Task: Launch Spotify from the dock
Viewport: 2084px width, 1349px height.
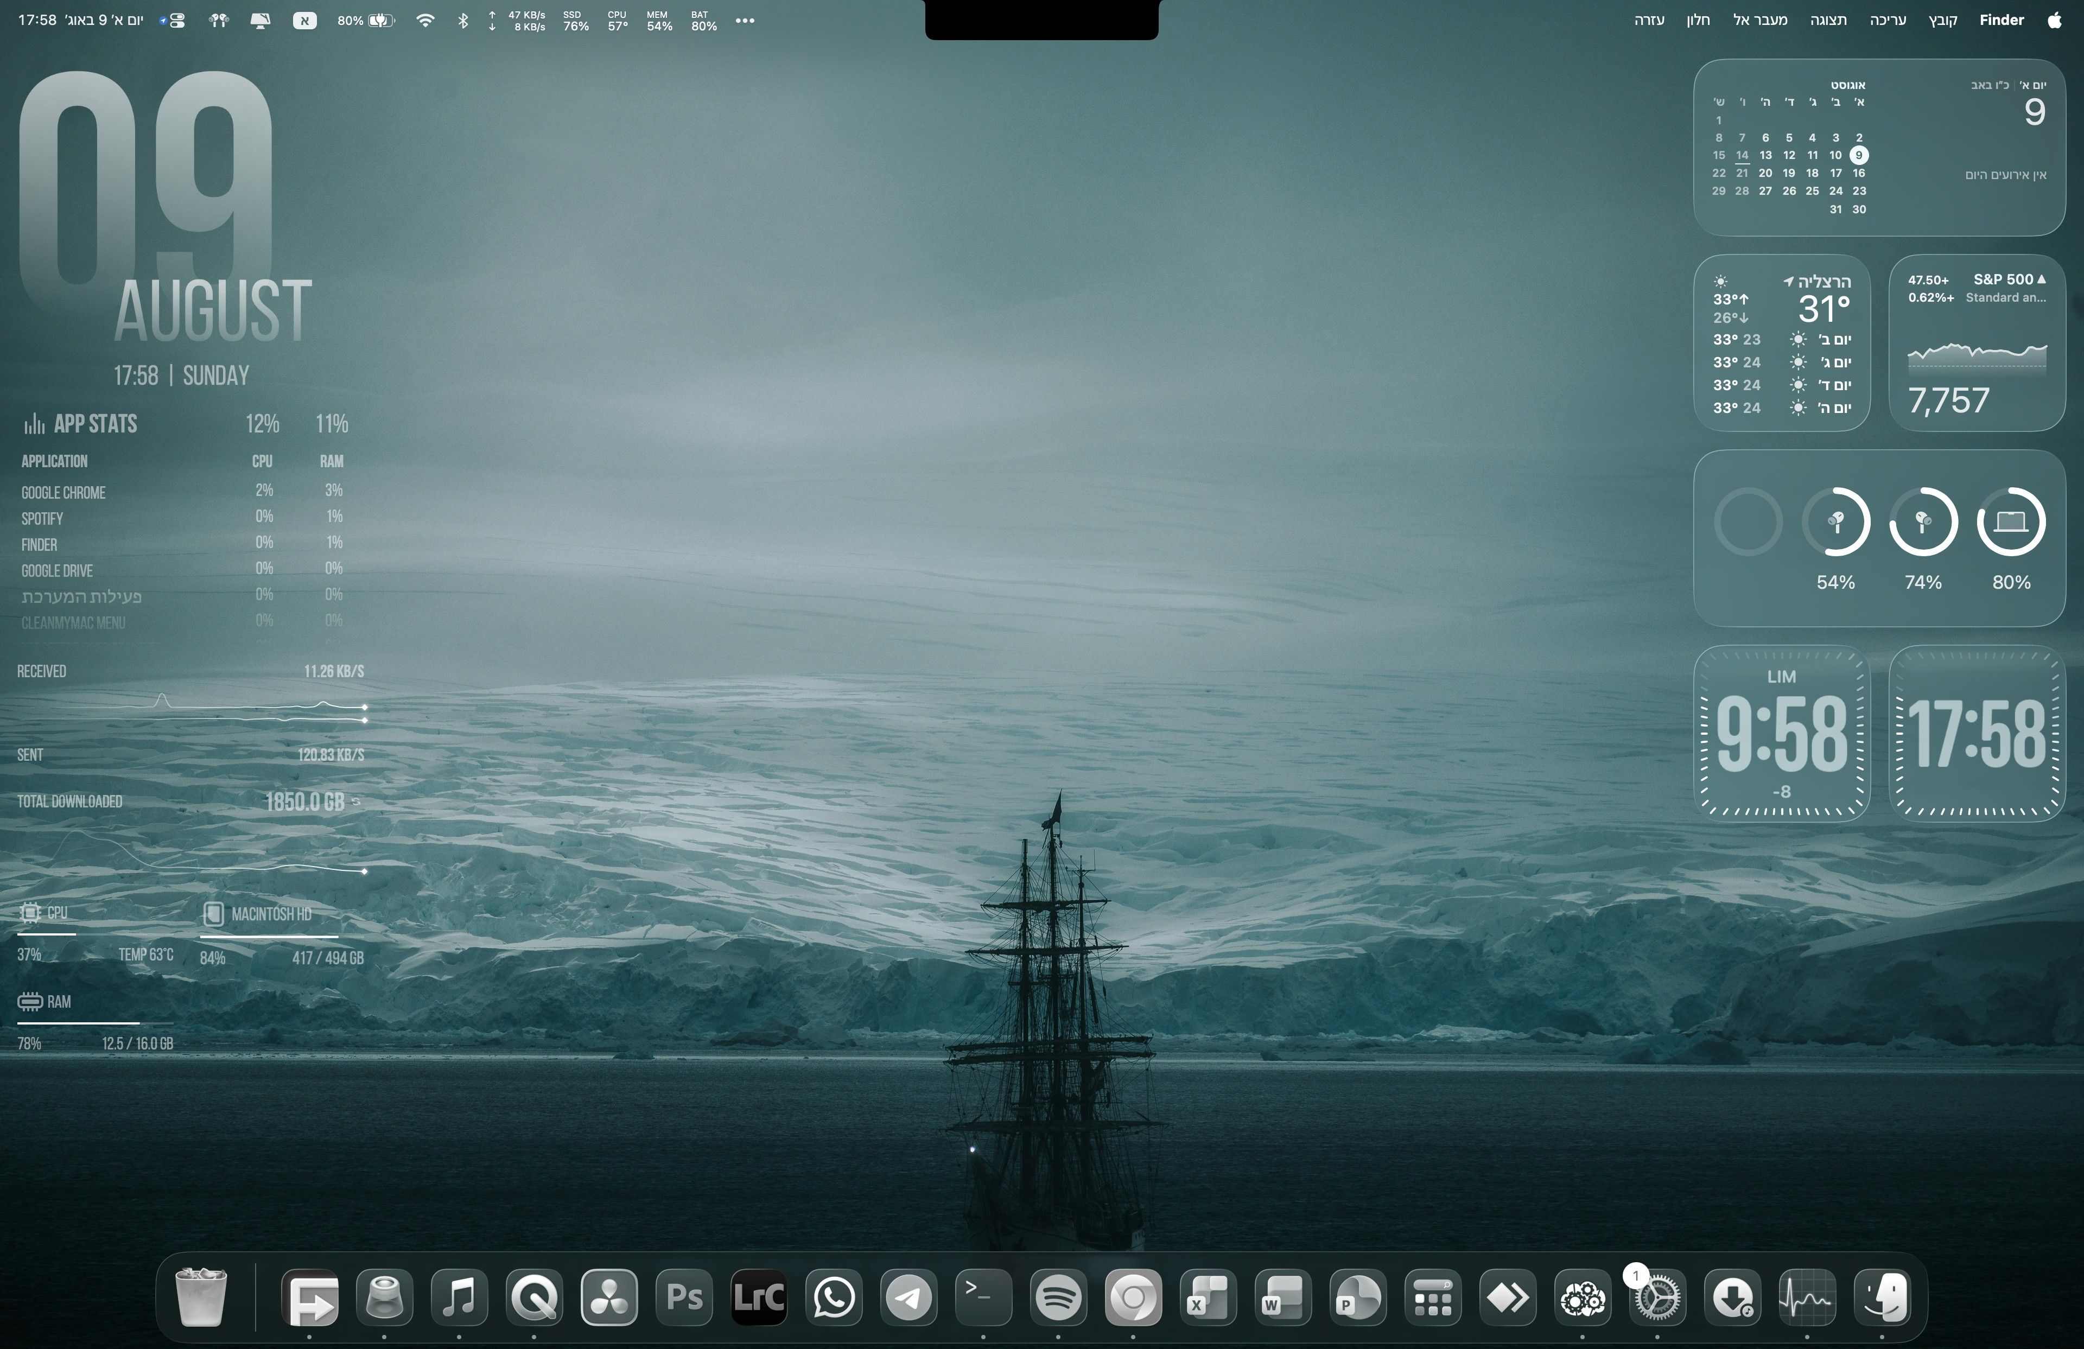Action: click(1059, 1296)
